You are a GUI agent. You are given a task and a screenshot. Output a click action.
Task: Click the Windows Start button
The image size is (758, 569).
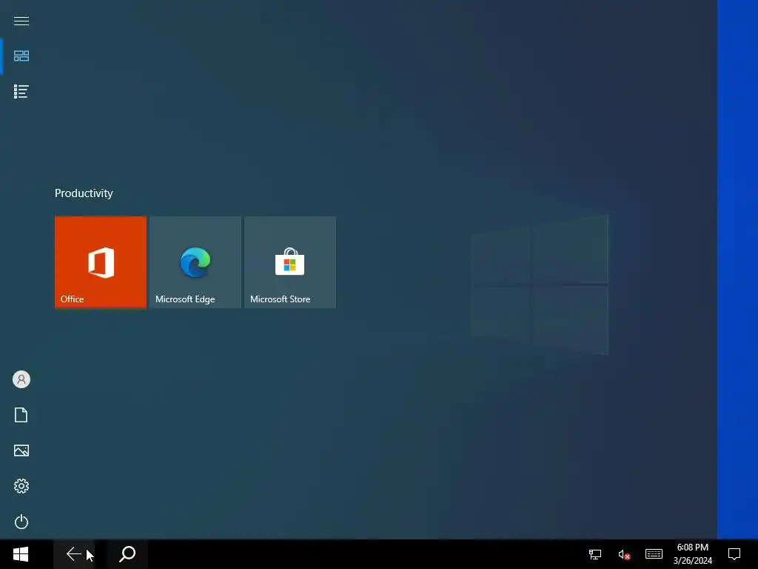[x=21, y=554]
